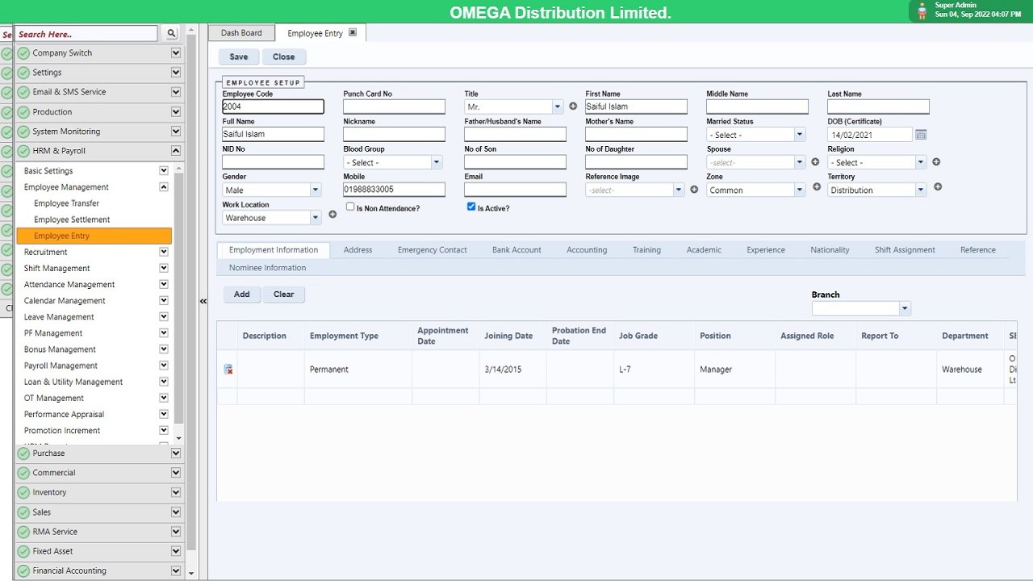1033x581 pixels.
Task: Click the plus icon next to Title
Action: coord(573,106)
